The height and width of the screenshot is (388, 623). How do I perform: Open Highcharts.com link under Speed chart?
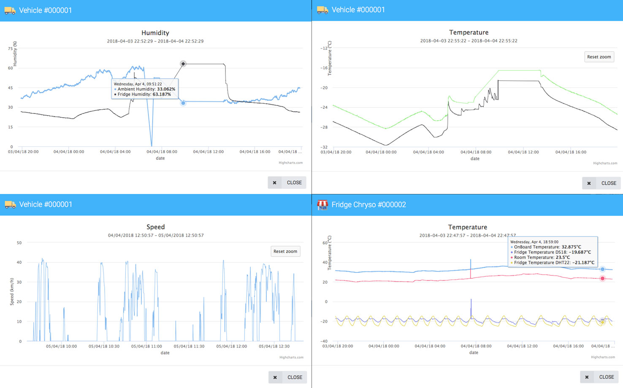tap(291, 357)
